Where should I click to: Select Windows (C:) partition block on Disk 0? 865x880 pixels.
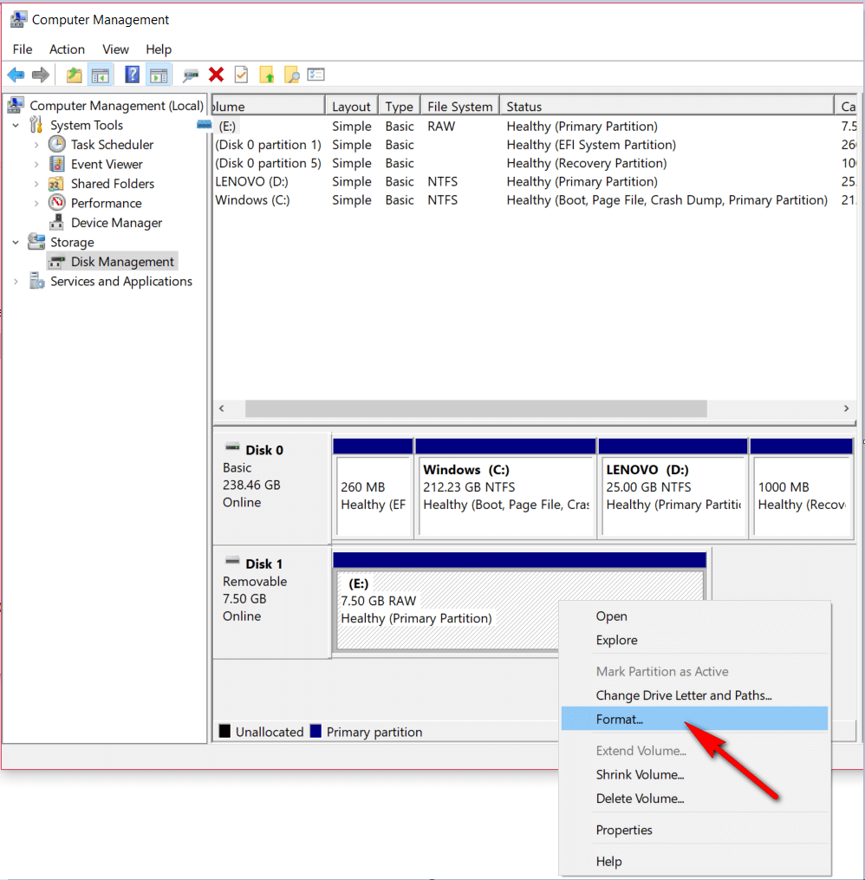[x=505, y=489]
